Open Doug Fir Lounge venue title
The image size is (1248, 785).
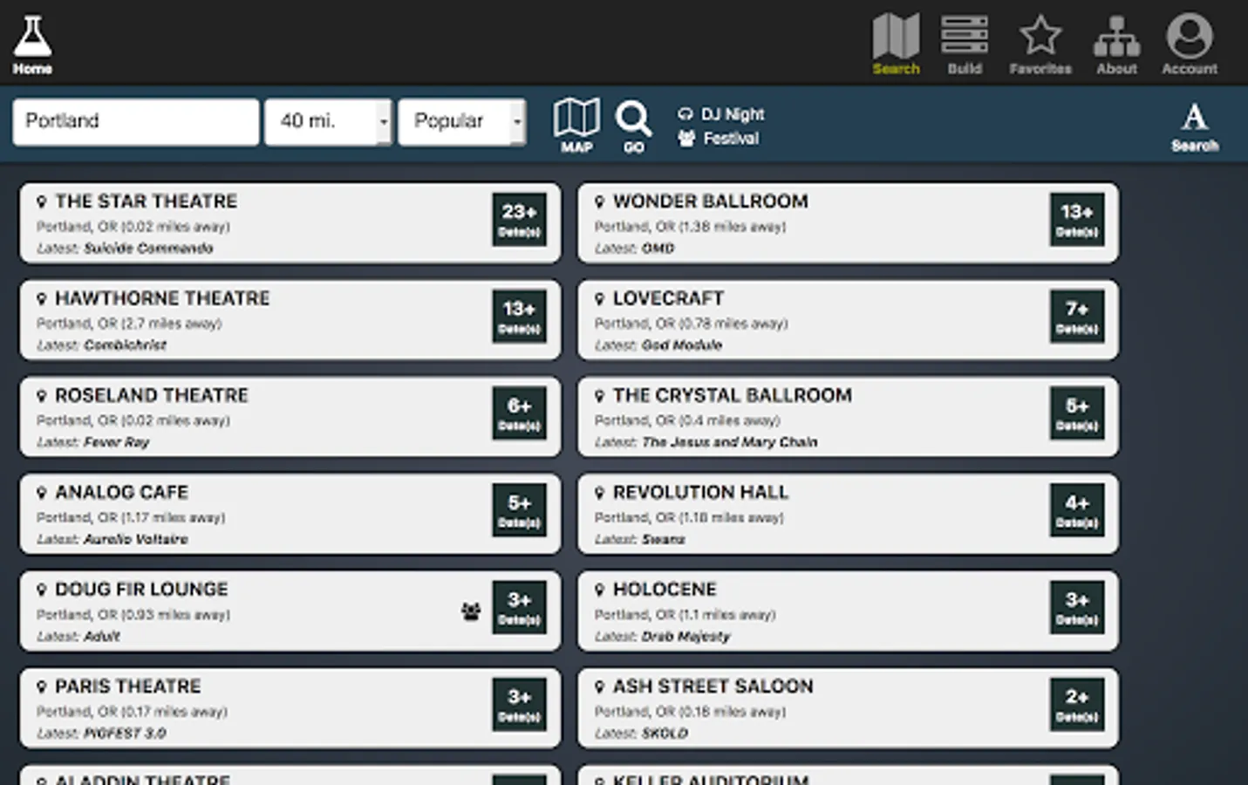(141, 589)
